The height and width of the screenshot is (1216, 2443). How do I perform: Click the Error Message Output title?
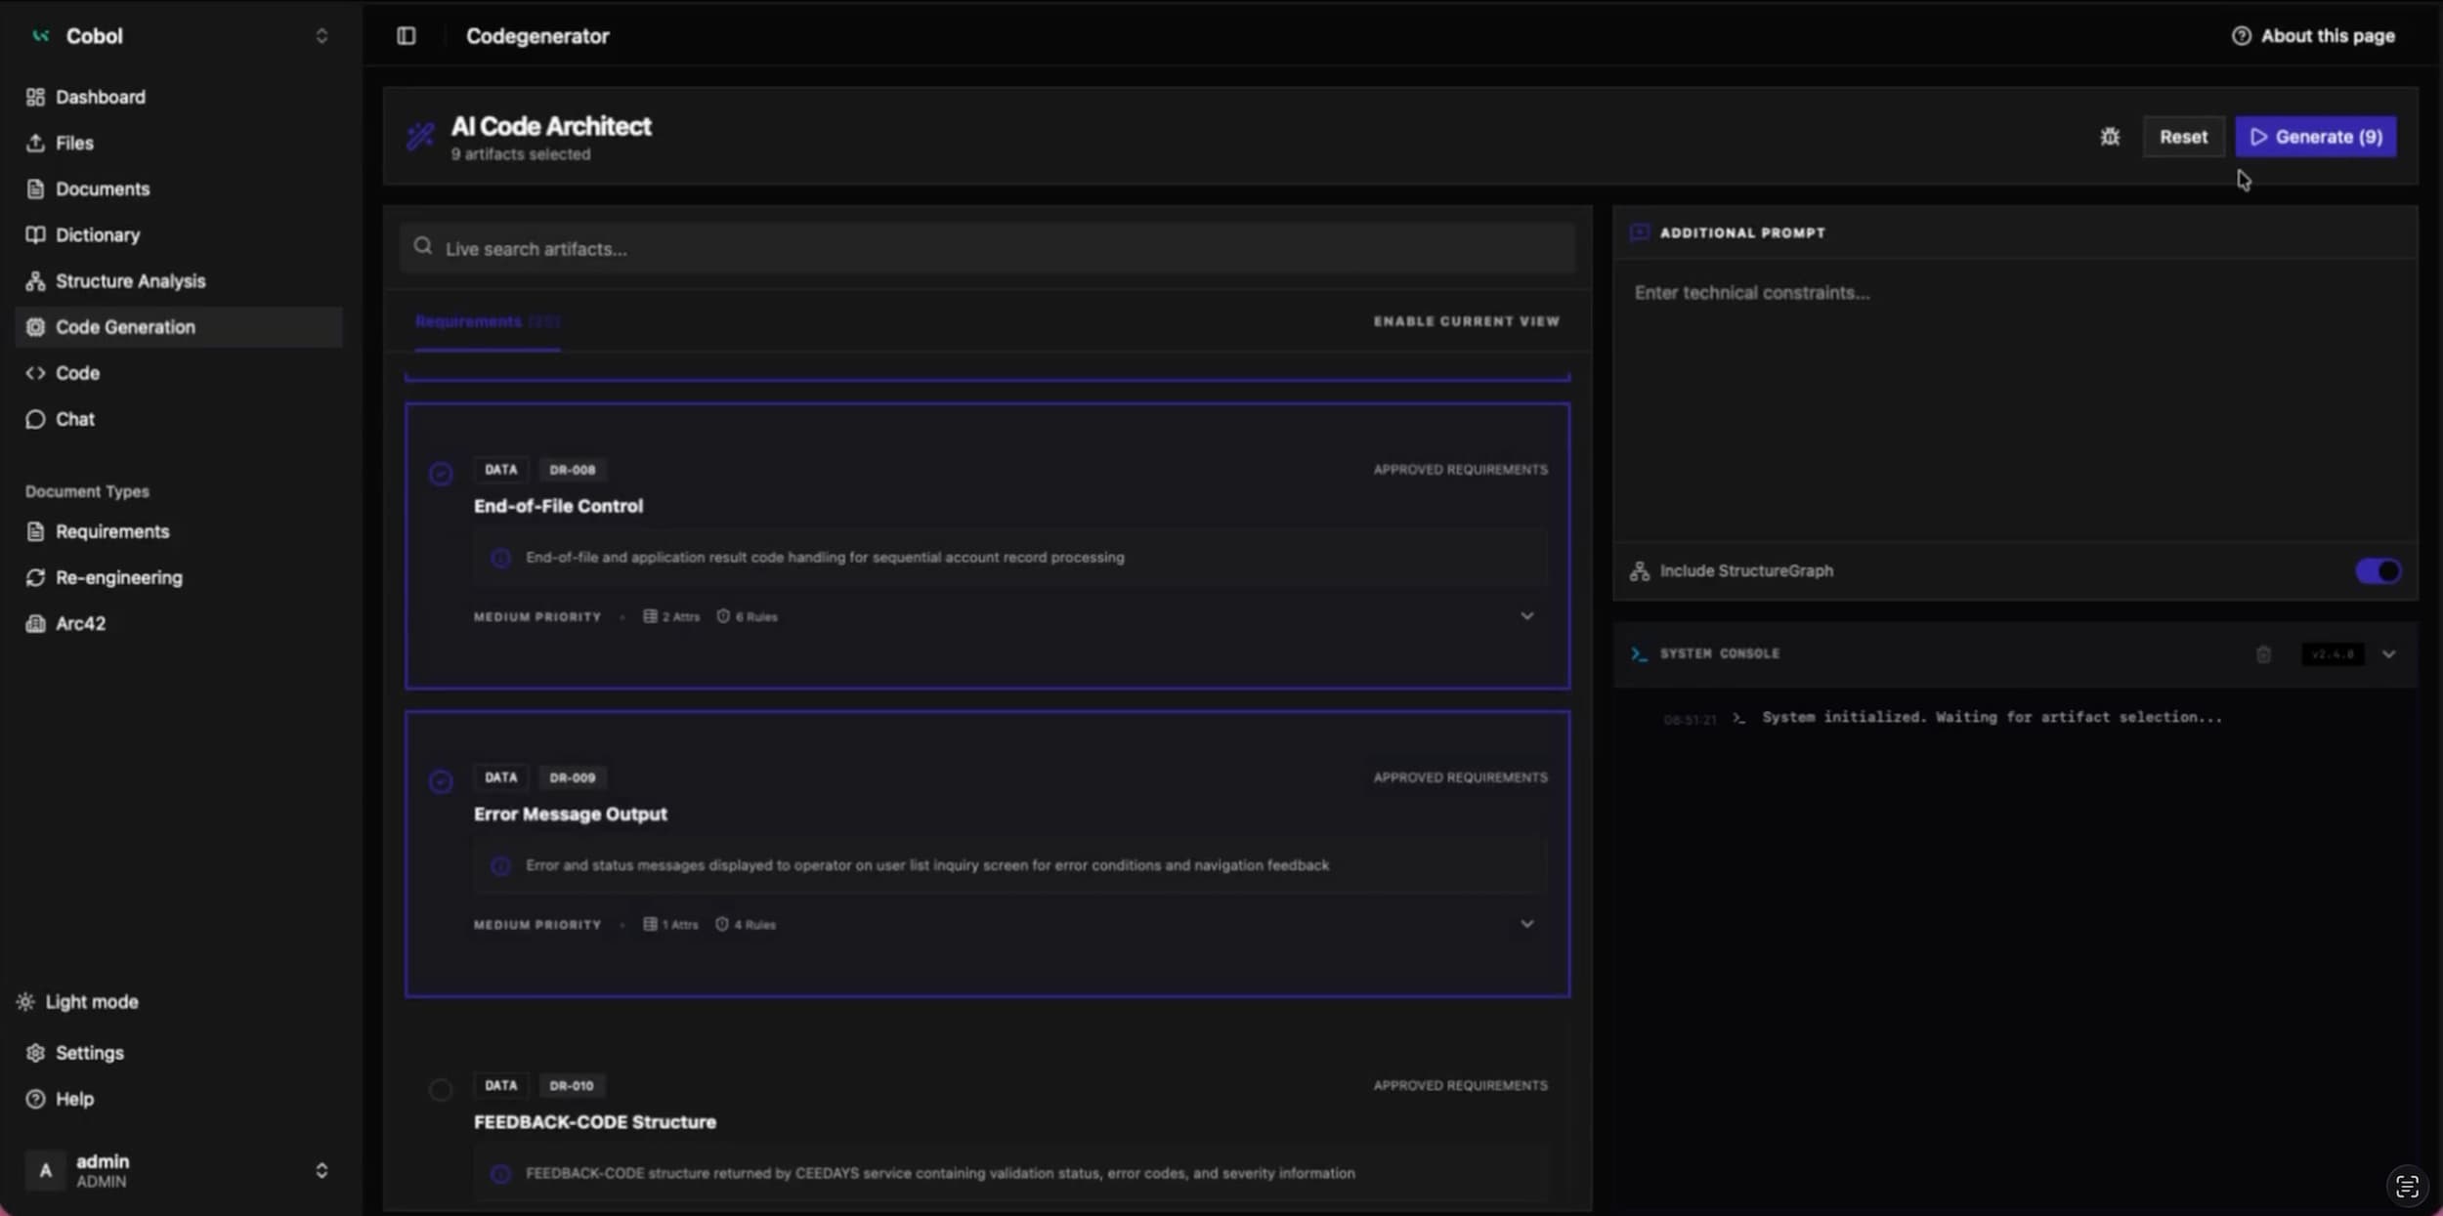(571, 814)
